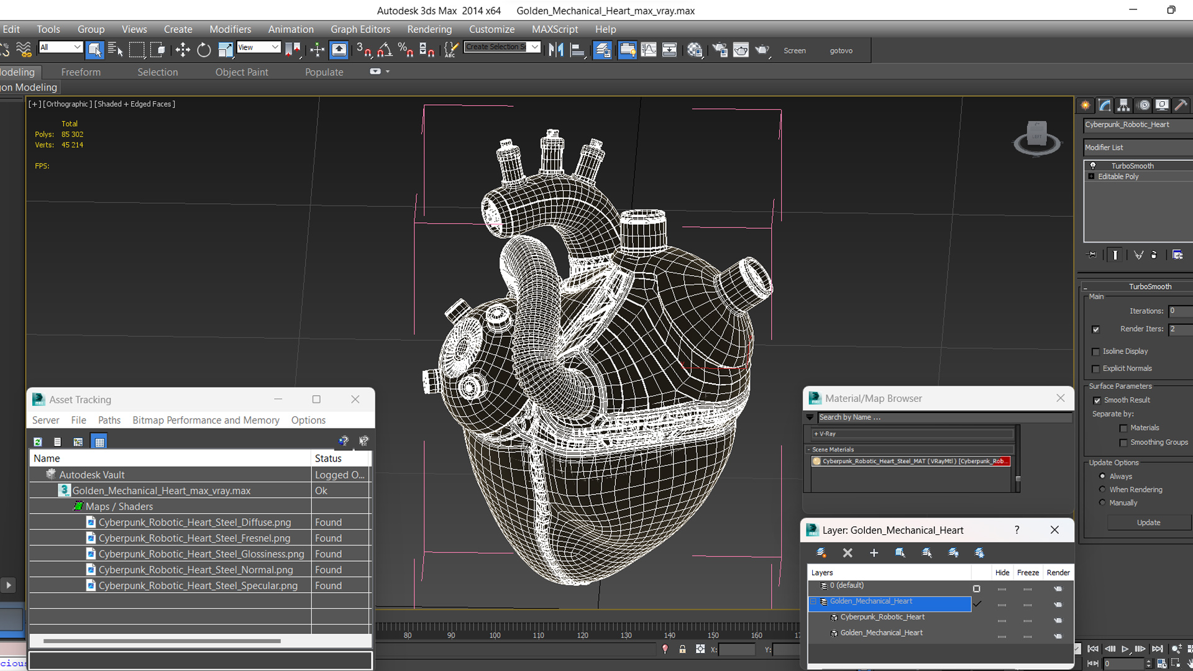Enable Separate by Materials checkbox
The height and width of the screenshot is (671, 1193).
(x=1123, y=428)
